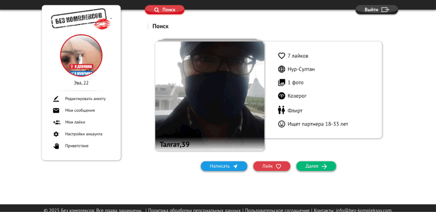
Task: Skip to next profile with Далее
Action: tap(316, 166)
